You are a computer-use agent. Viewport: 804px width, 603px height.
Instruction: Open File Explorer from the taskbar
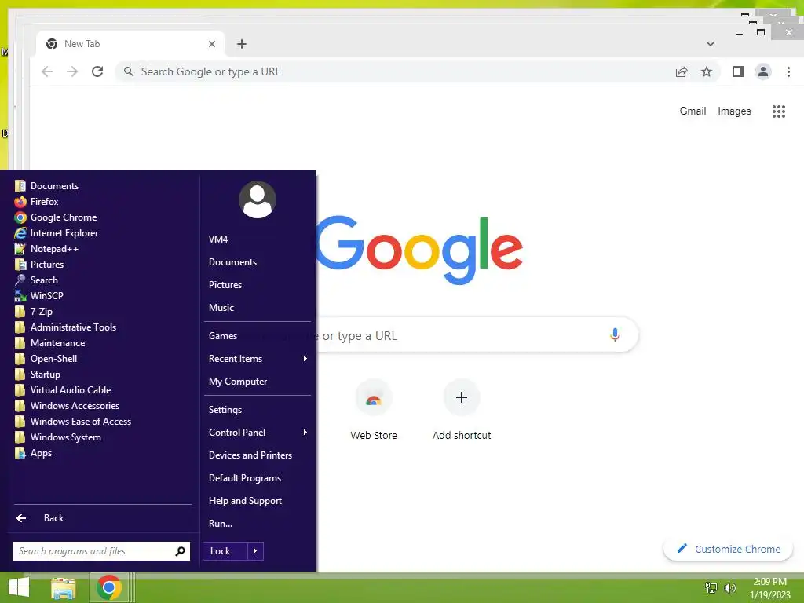click(x=64, y=587)
